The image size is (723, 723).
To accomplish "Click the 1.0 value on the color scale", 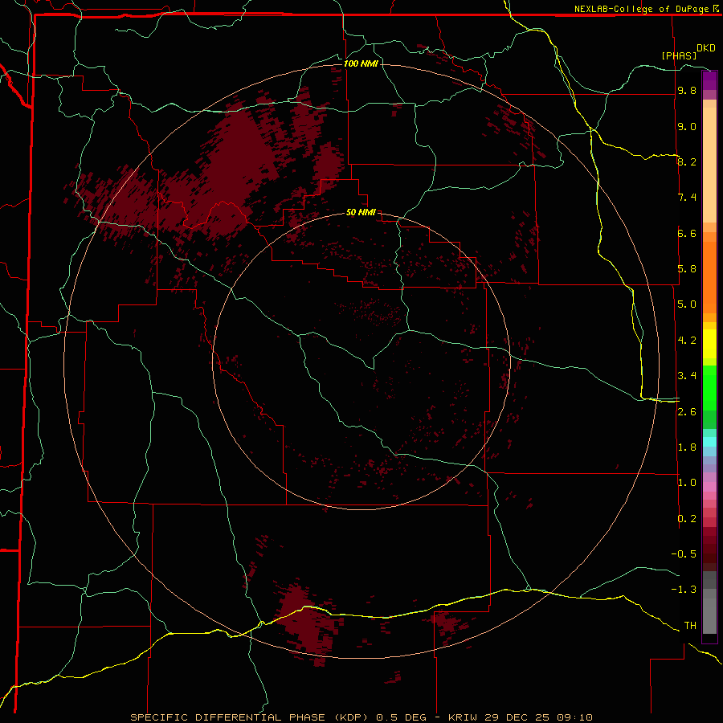I will tap(687, 483).
